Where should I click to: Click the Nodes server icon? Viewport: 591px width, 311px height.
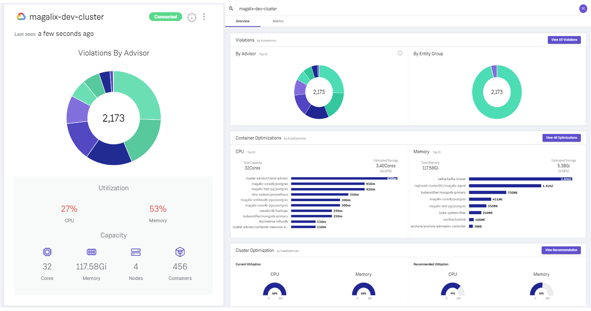point(136,252)
